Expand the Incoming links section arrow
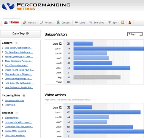 click(24, 95)
